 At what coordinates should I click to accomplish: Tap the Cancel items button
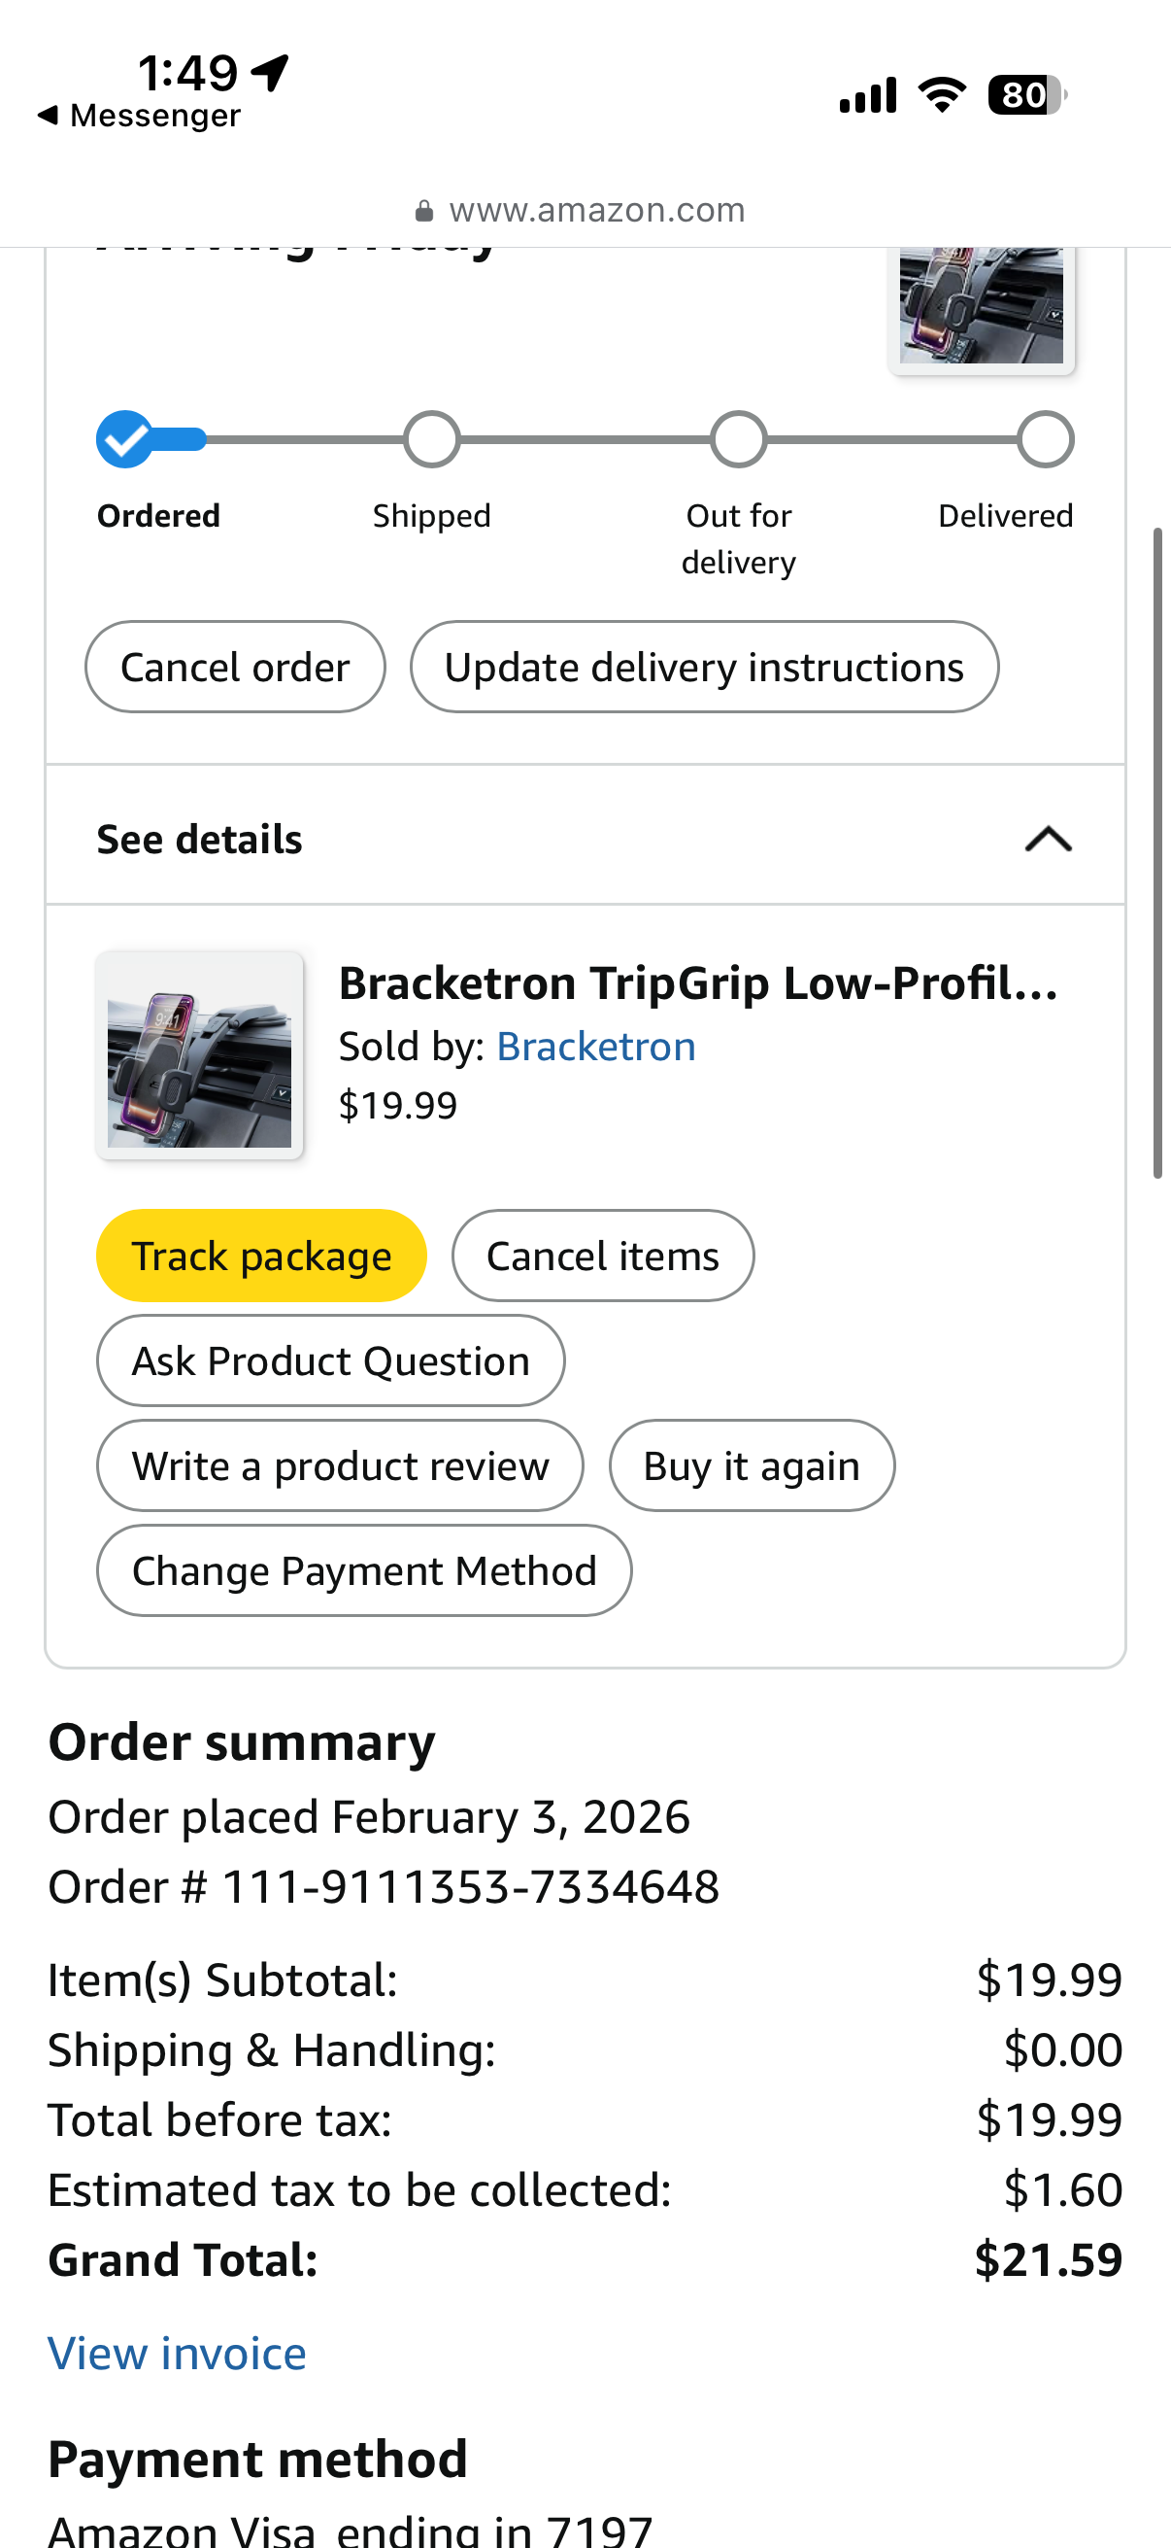point(602,1257)
